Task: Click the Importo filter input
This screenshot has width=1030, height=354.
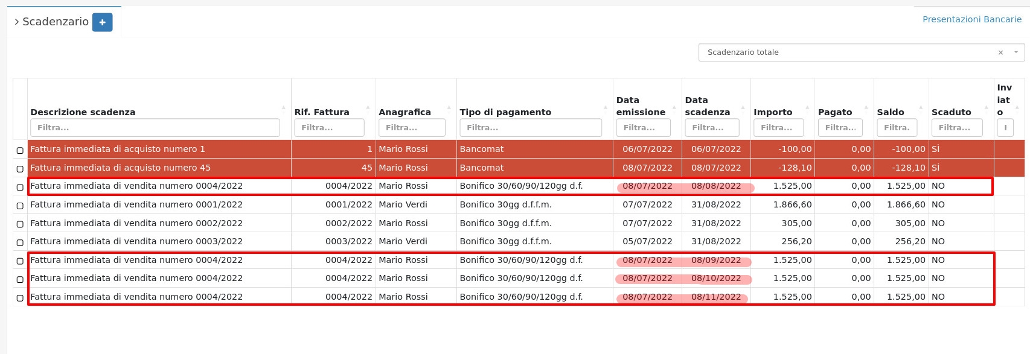Action: pyautogui.click(x=778, y=128)
